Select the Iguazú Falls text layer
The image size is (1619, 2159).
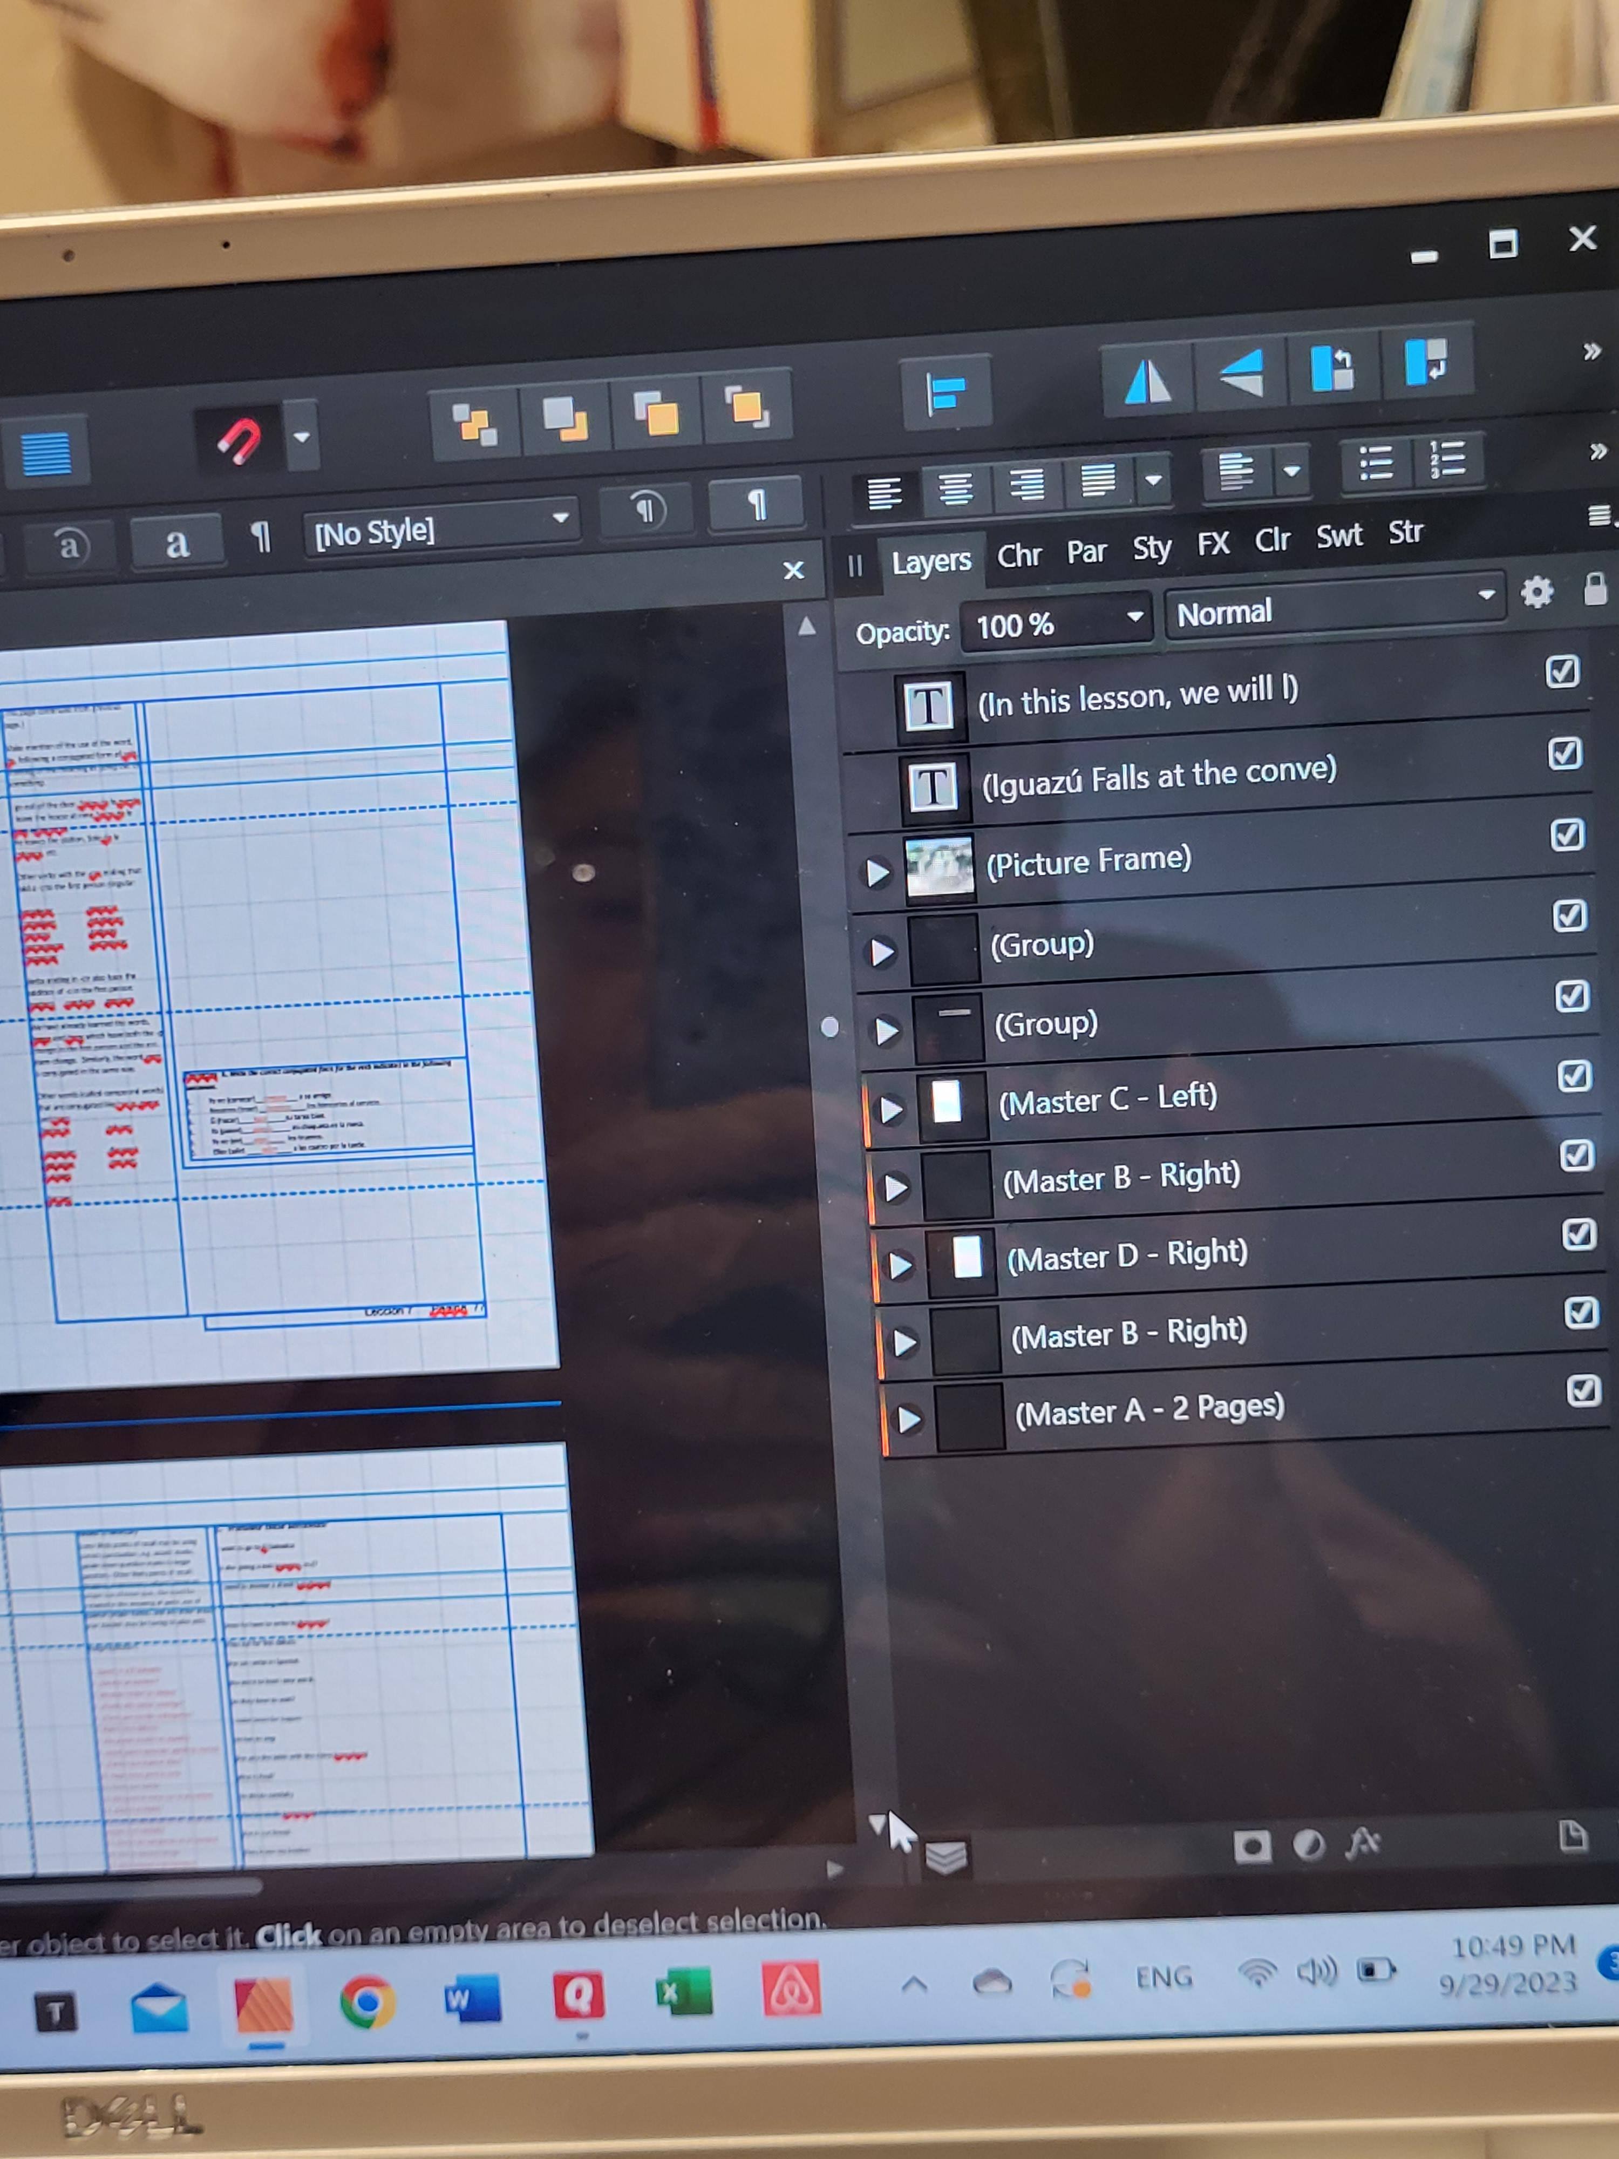pos(1158,777)
